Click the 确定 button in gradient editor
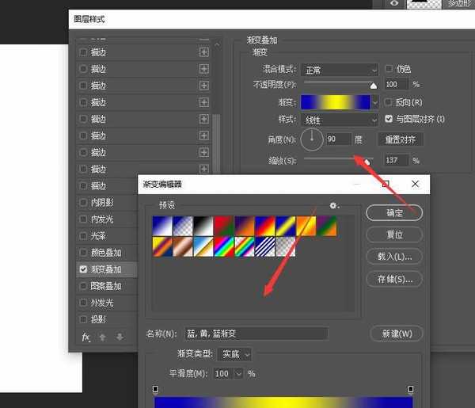 [x=394, y=212]
